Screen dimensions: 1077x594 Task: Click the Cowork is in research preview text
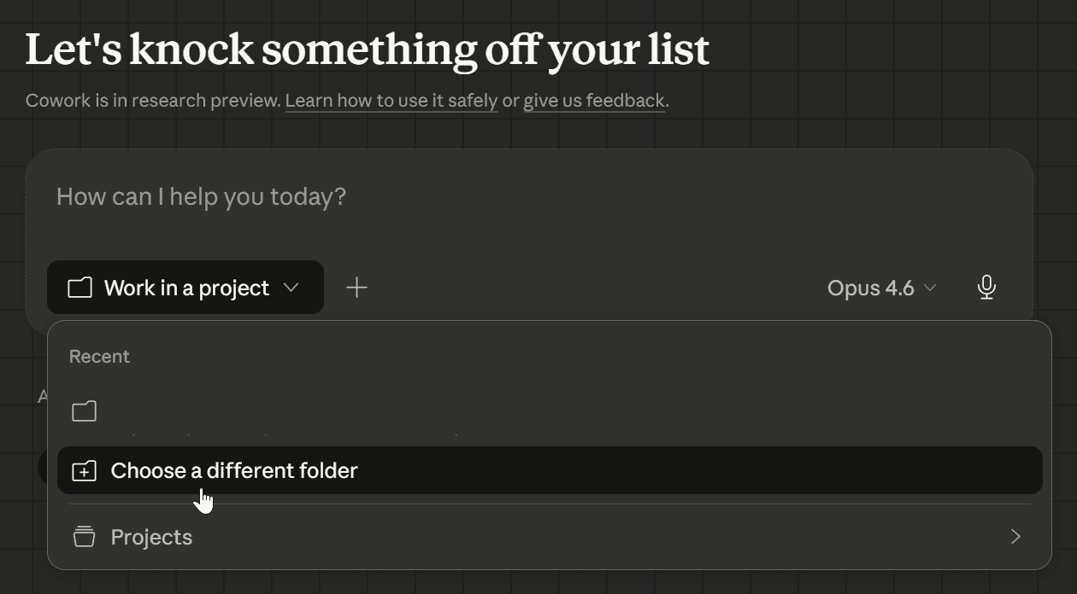coord(153,101)
